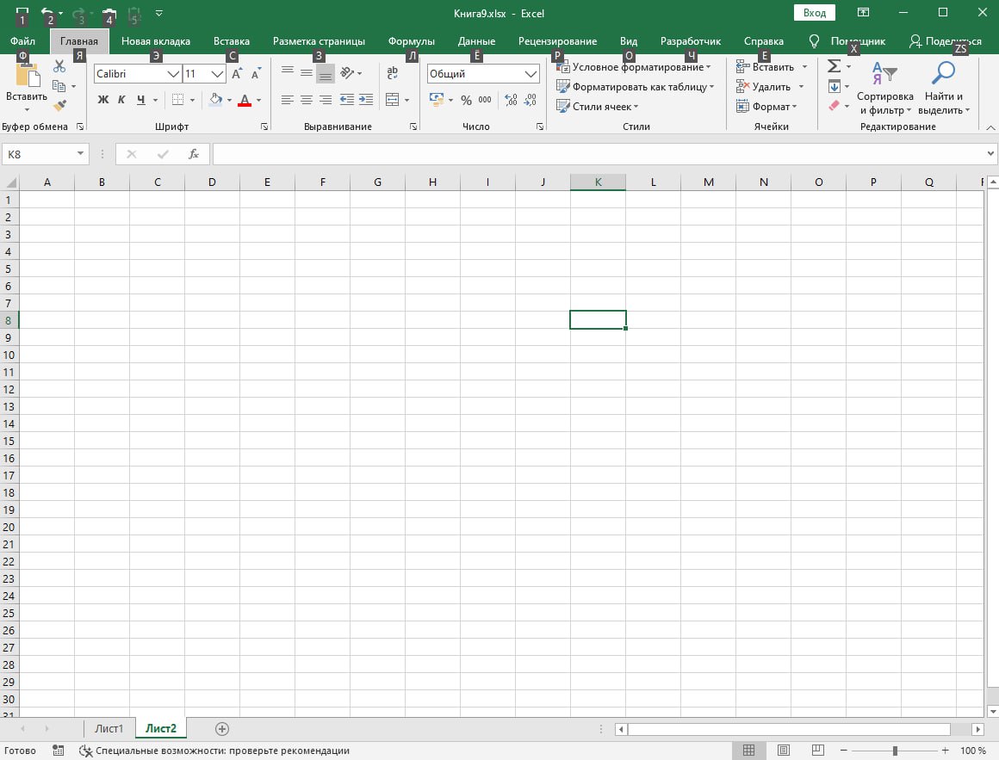Click the insert function fx icon
Viewport: 999px width, 760px height.
click(x=194, y=154)
